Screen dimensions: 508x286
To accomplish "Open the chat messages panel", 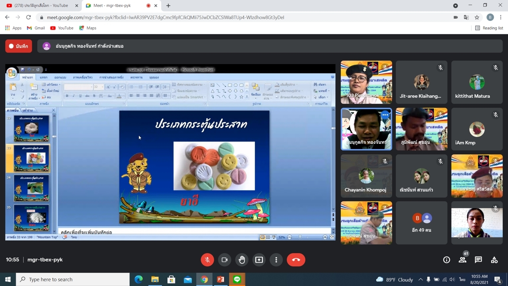I will [x=478, y=260].
